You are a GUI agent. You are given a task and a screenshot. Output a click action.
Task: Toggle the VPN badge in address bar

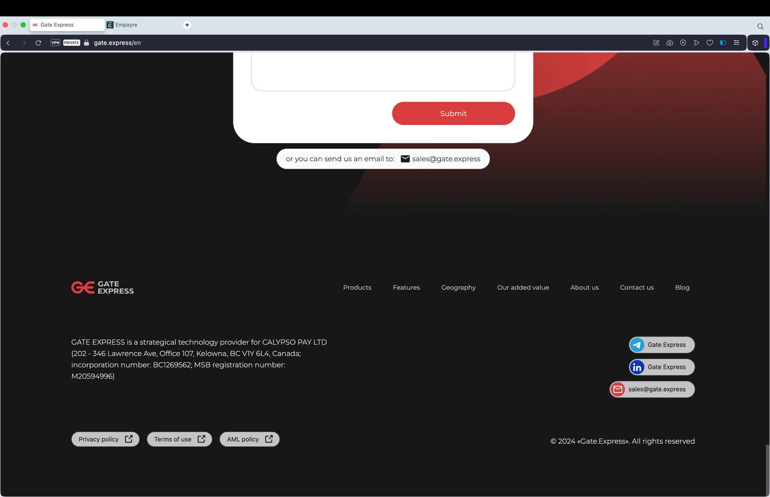tap(55, 42)
